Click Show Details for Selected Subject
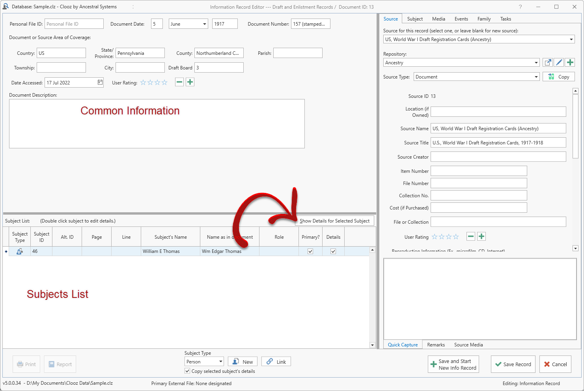Screen dimensions: 584x391 [x=334, y=221]
